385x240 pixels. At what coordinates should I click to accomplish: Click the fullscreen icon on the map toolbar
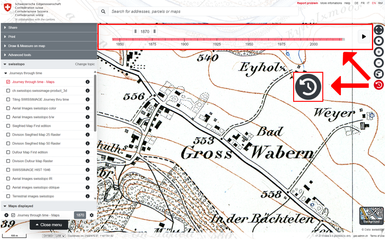tap(379, 30)
